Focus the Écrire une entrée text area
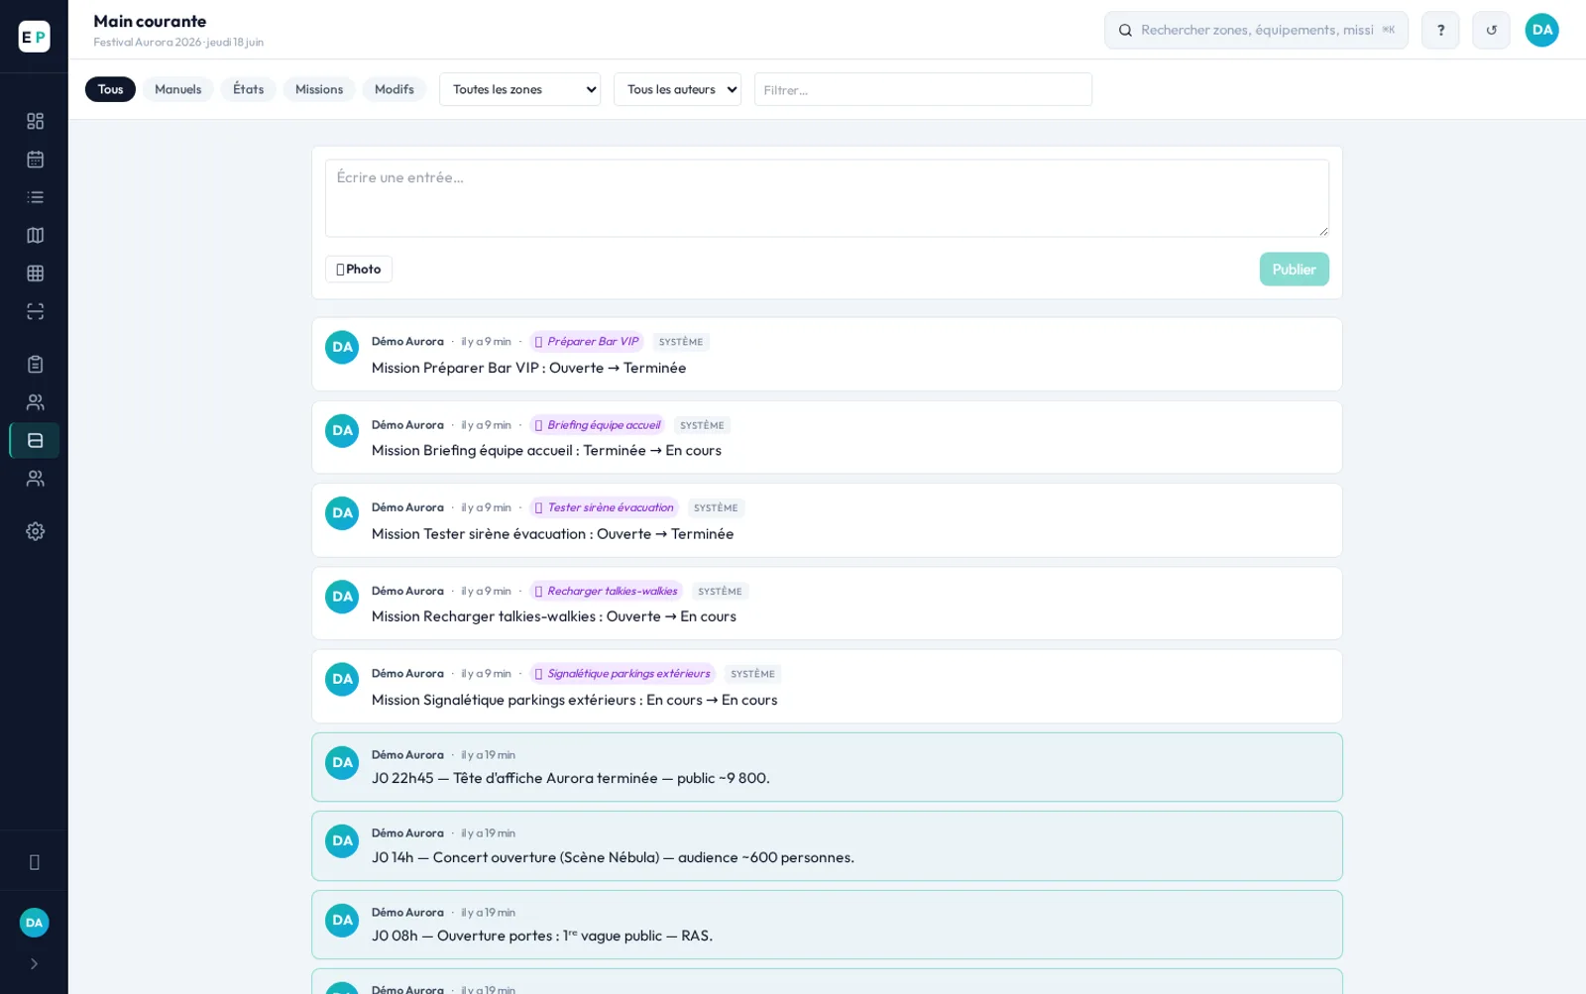Image resolution: width=1586 pixels, height=994 pixels. click(x=827, y=198)
